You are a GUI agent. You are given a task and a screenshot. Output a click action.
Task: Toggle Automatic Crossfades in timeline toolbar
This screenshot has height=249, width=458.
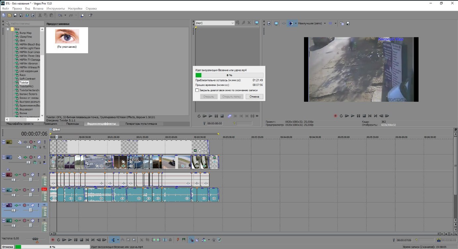click(197, 240)
